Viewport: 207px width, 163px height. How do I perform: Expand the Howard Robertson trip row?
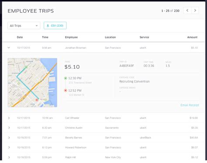coord(9,147)
